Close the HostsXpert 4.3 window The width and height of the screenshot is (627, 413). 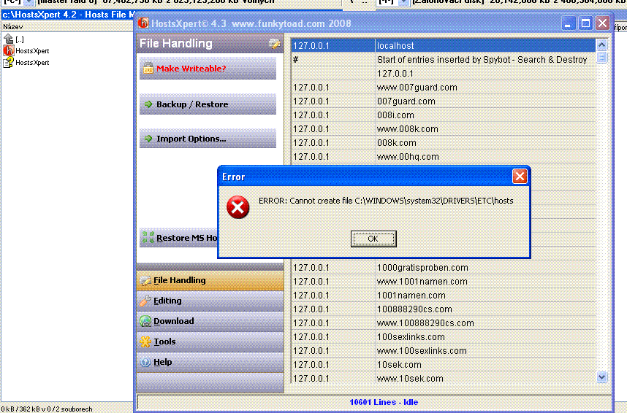[603, 23]
